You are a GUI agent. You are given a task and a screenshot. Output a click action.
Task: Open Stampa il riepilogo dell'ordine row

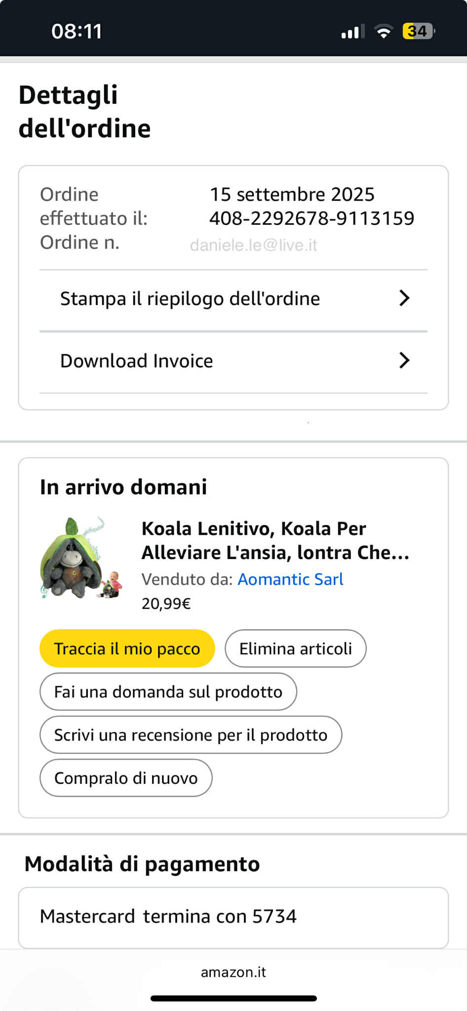click(x=233, y=299)
